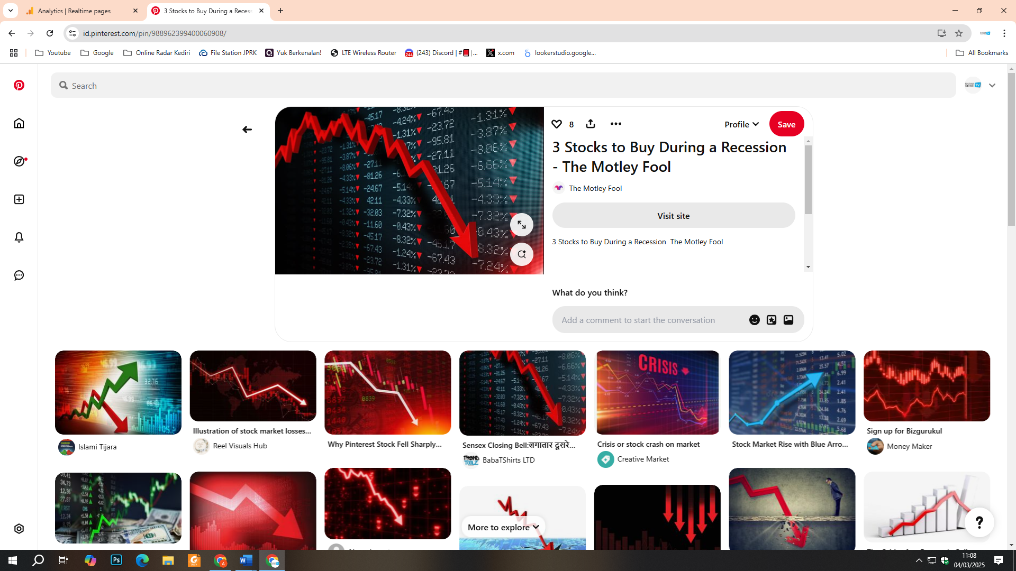Add sticker to comment

pos(772,320)
